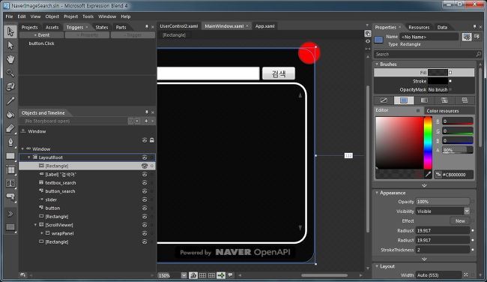Collapse the Appearance section

pyautogui.click(x=377, y=193)
